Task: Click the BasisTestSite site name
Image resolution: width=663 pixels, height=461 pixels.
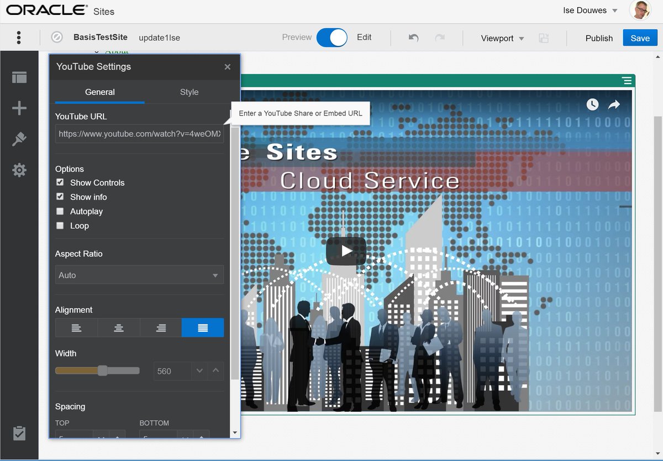Action: 101,37
